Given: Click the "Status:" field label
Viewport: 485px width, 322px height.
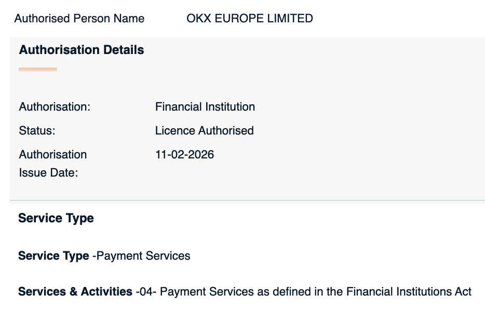Looking at the screenshot, I should point(37,131).
